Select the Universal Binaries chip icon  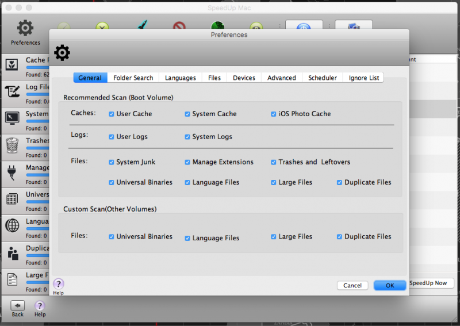click(x=11, y=199)
